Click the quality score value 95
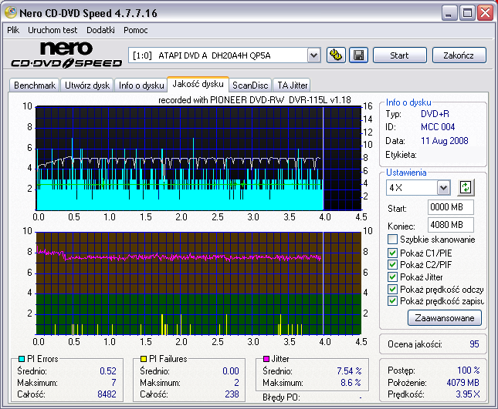This screenshot has width=498, height=409. pyautogui.click(x=474, y=344)
